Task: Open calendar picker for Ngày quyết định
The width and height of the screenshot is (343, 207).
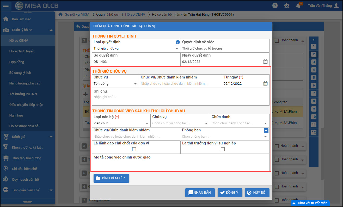Action: pyautogui.click(x=265, y=62)
